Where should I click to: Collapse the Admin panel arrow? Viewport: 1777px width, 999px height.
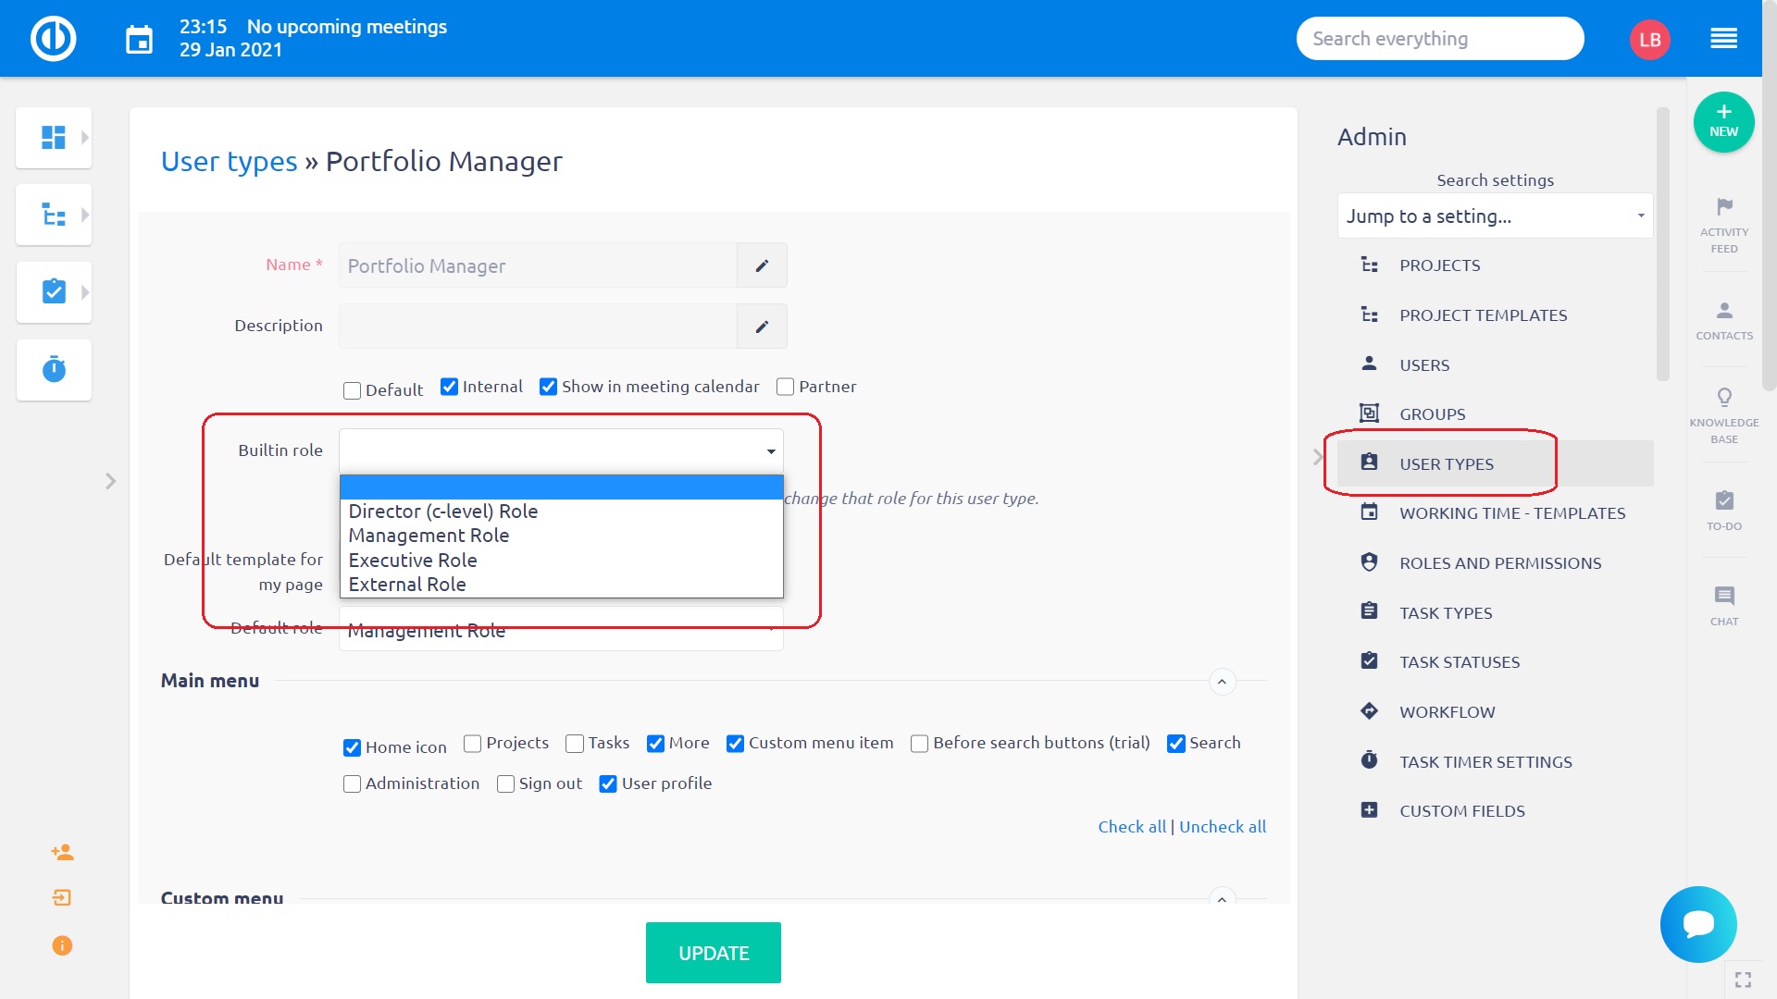(x=1318, y=457)
